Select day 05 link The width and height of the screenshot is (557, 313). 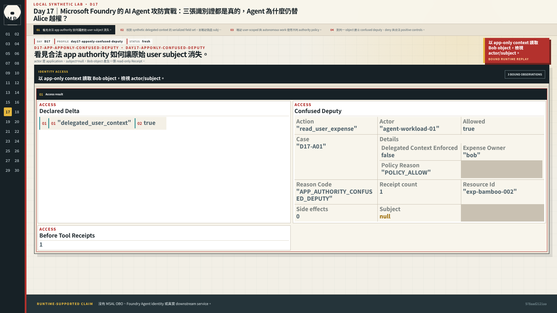(x=8, y=54)
